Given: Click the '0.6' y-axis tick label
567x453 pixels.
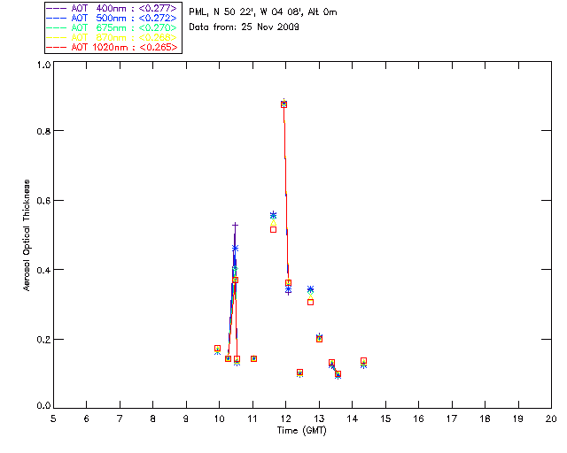Looking at the screenshot, I should 43,201.
